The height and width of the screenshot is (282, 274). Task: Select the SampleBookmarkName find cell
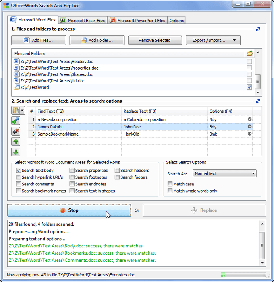click(79, 134)
